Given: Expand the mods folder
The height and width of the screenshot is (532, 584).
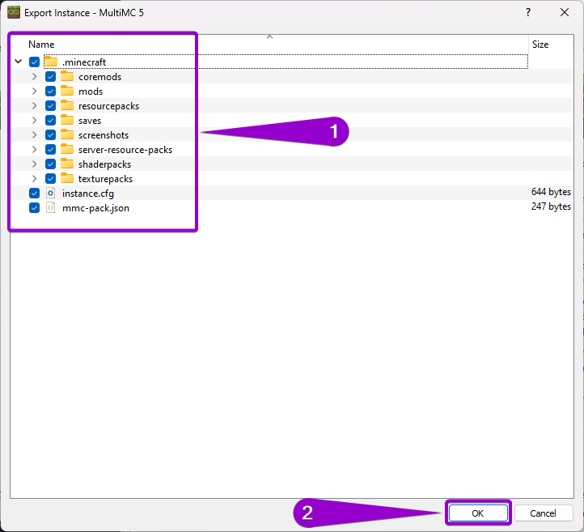Looking at the screenshot, I should [34, 91].
